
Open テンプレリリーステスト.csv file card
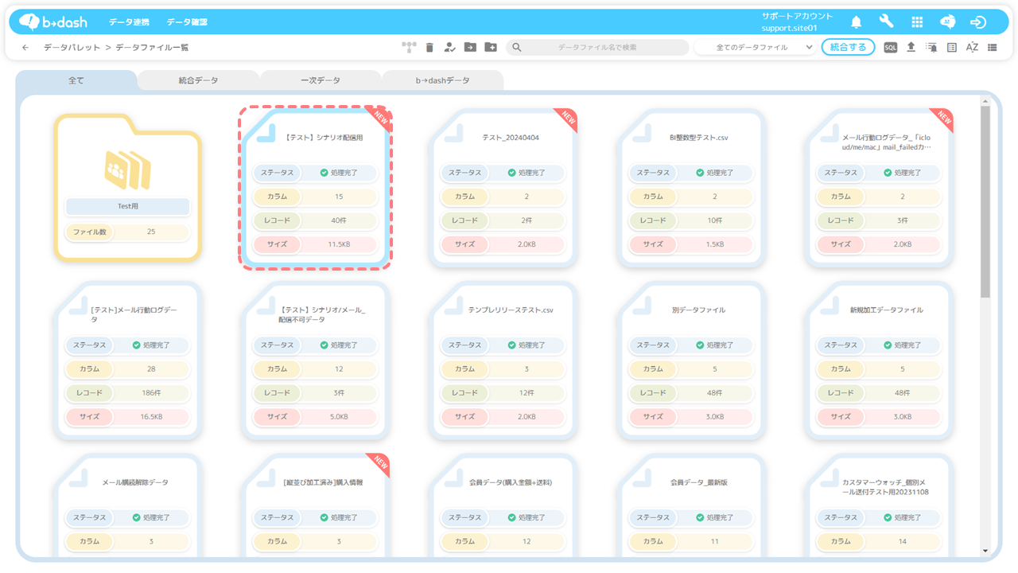(x=503, y=361)
